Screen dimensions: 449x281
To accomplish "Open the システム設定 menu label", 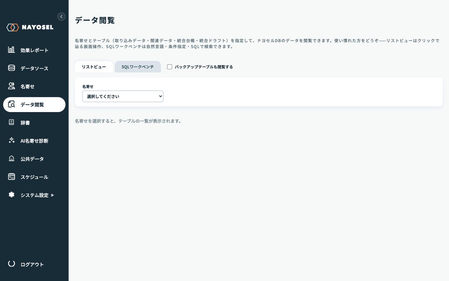I will 34,195.
